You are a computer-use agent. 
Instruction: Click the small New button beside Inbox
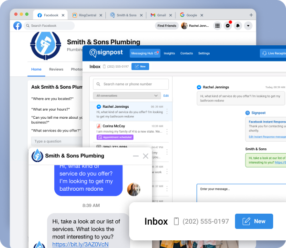140,66
